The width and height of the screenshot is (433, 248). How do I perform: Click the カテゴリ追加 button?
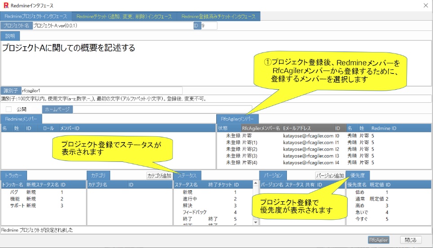coord(159,175)
